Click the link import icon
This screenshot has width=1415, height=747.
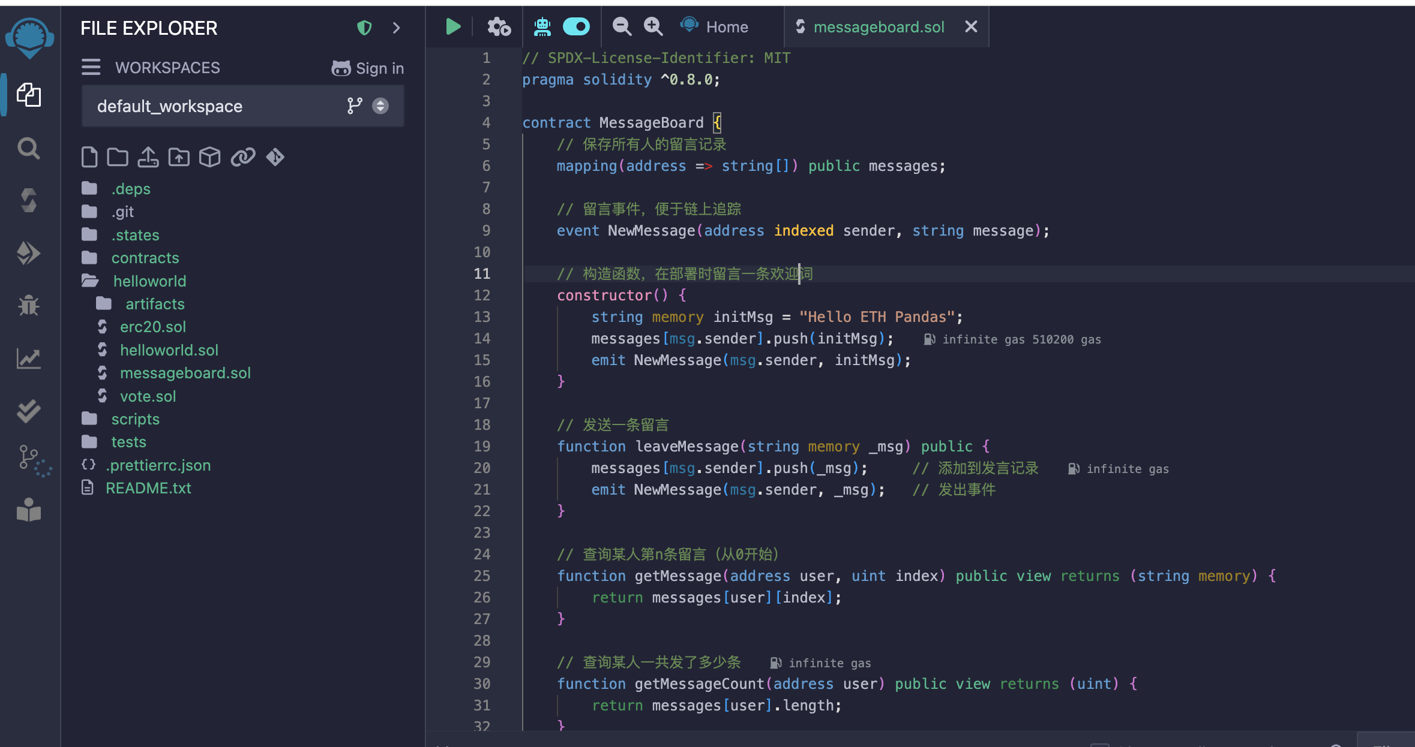click(x=243, y=157)
